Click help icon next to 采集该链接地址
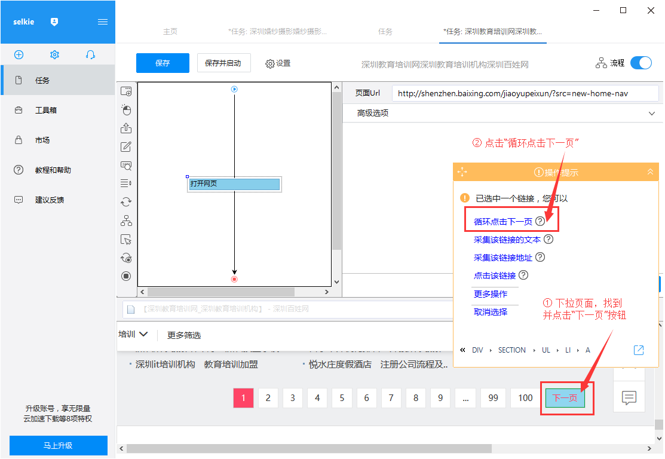This screenshot has width=665, height=459. (540, 257)
